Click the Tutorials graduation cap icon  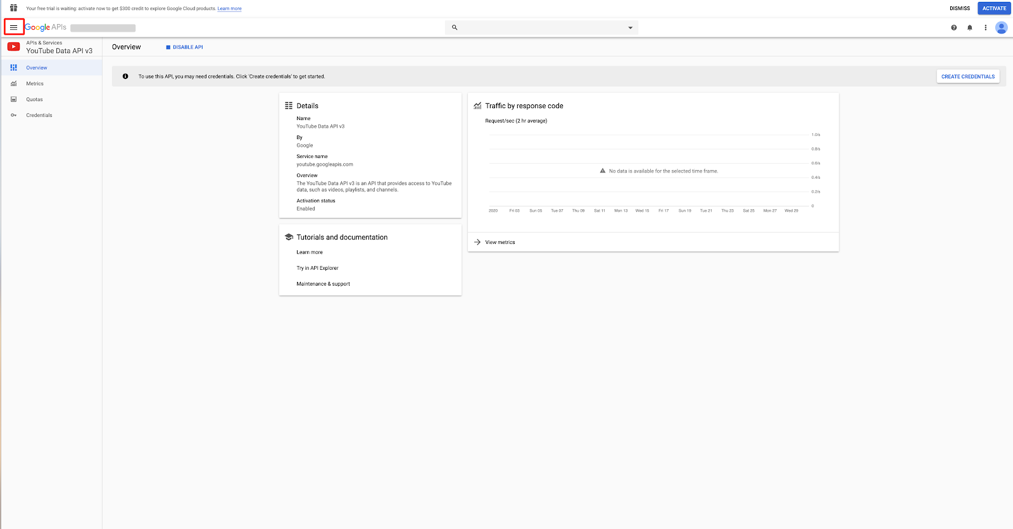[289, 237]
